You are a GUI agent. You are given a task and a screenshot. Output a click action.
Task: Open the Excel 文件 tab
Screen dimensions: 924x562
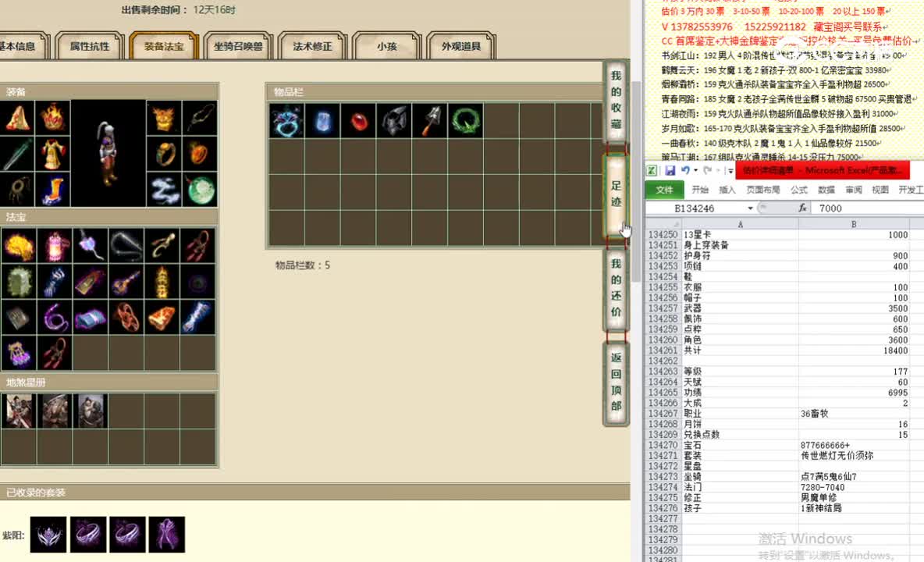coord(664,190)
